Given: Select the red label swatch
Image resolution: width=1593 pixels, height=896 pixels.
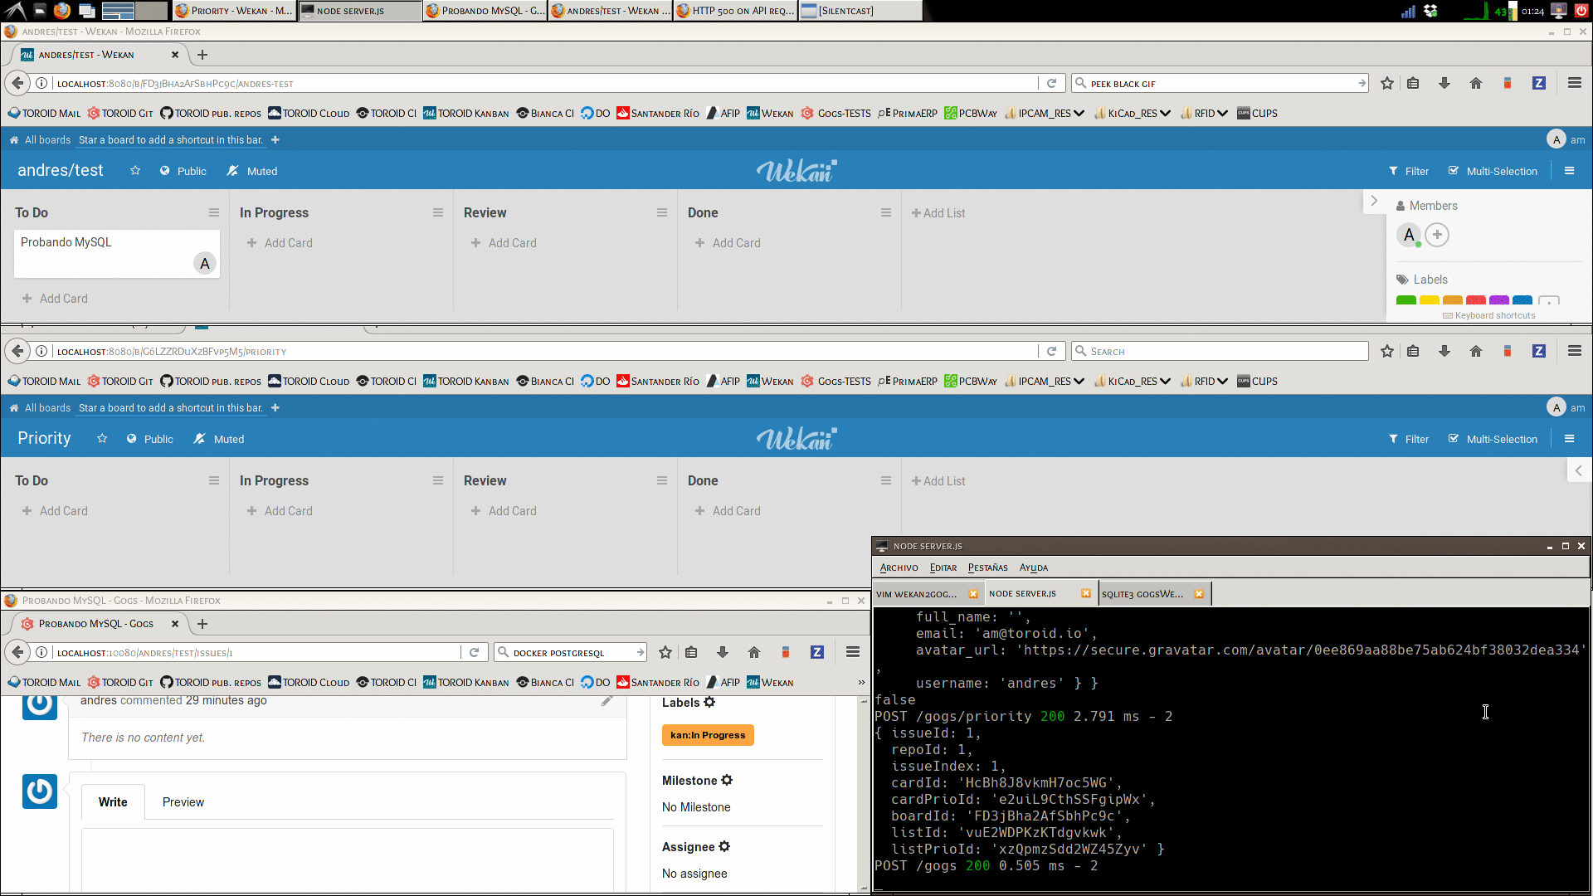Looking at the screenshot, I should [1476, 300].
